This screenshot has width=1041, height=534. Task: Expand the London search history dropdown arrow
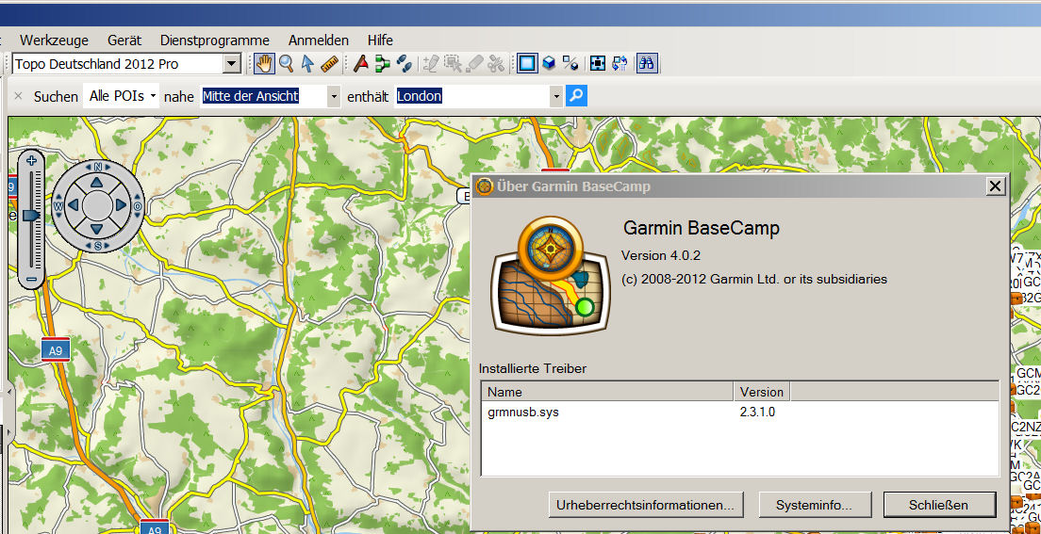click(x=555, y=97)
